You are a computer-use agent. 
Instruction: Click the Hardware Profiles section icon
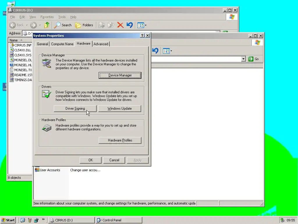click(47, 128)
